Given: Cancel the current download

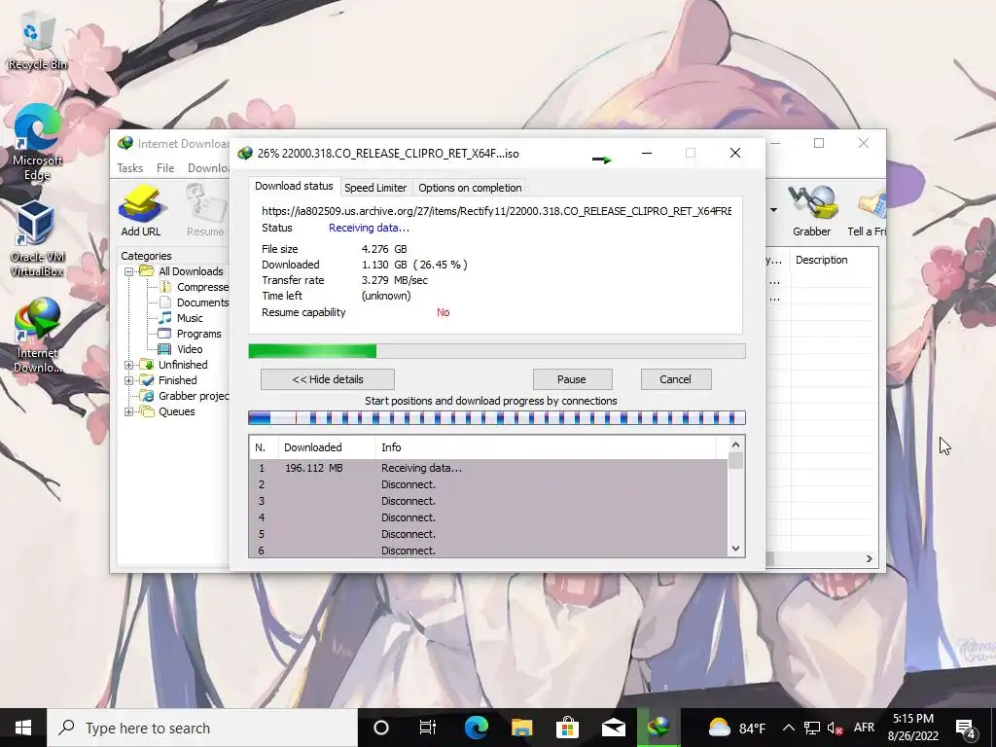Looking at the screenshot, I should tap(675, 379).
